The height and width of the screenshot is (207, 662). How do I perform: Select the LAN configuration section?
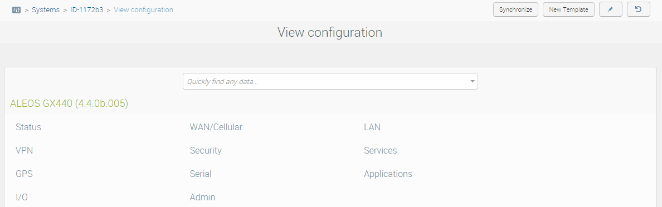click(372, 127)
